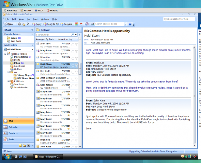Screen dimensions: 201x163
Task: Open the View menu
Action: (21, 19)
